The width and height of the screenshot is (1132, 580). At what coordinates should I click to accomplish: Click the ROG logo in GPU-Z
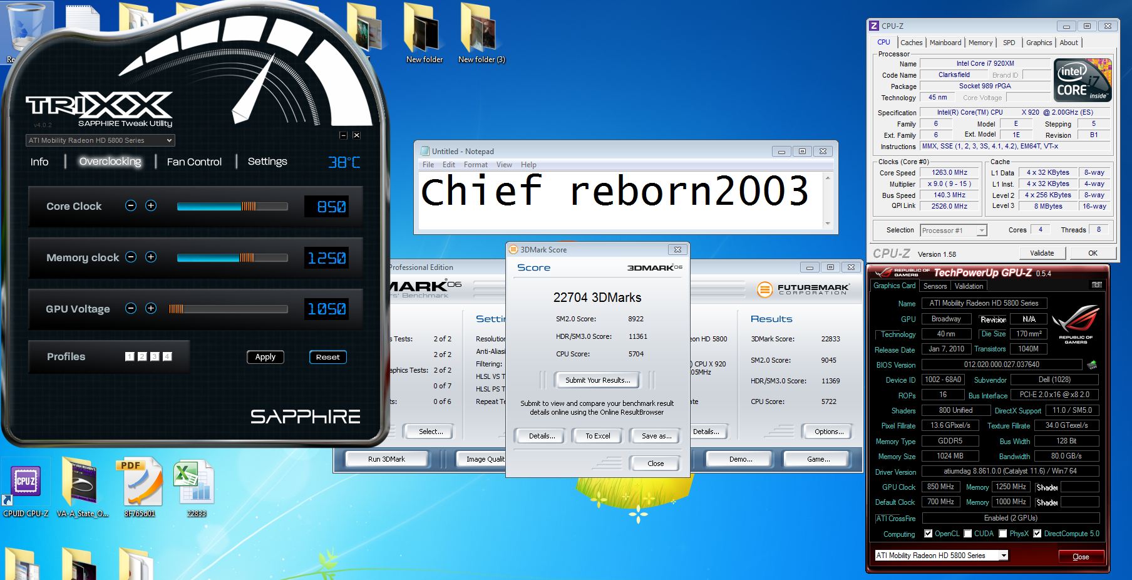1076,324
